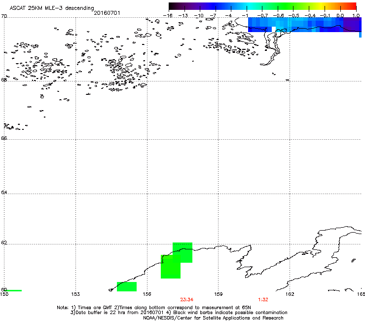This screenshot has height=321, width=365.
Task: Click the '70' latitude label
Action: tap(4, 16)
